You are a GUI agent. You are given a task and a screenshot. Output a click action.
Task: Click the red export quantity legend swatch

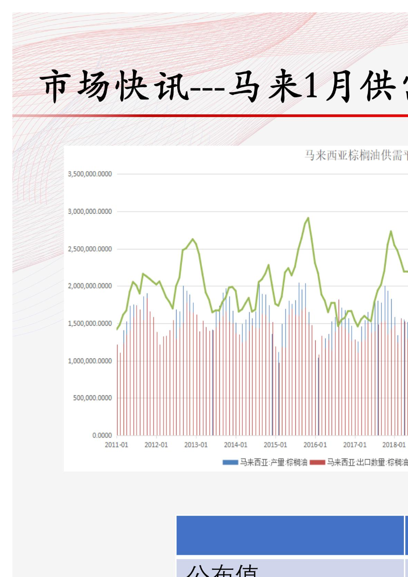pyautogui.click(x=317, y=462)
